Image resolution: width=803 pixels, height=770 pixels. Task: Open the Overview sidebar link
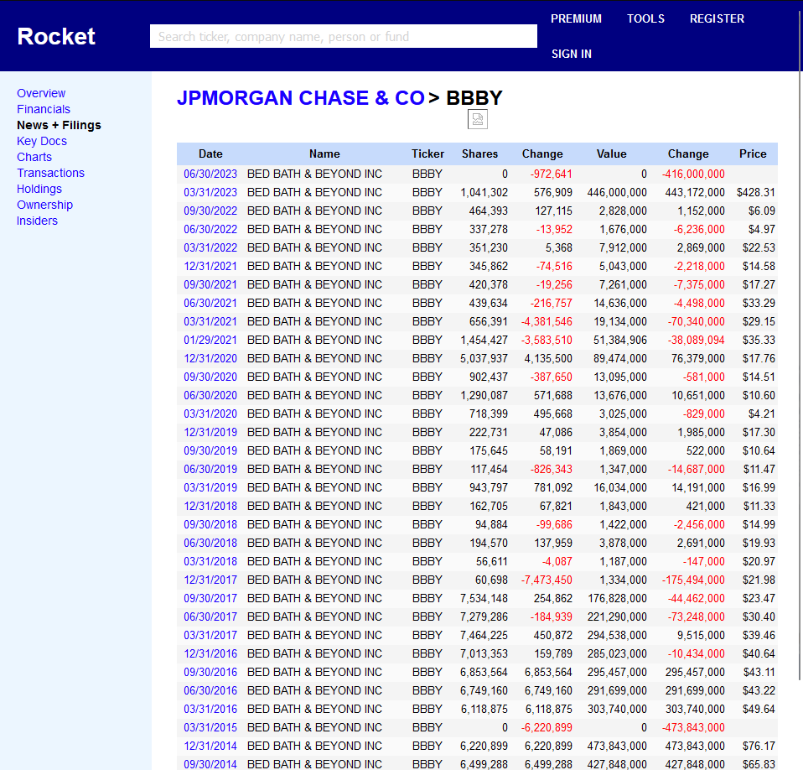41,93
